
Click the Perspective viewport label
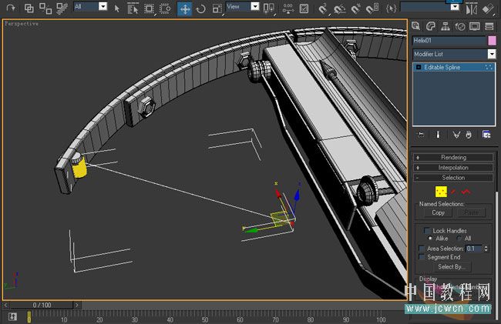coord(22,24)
